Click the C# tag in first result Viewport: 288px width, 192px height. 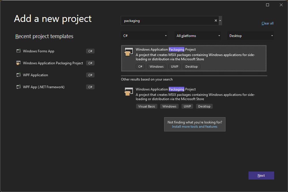(x=140, y=67)
